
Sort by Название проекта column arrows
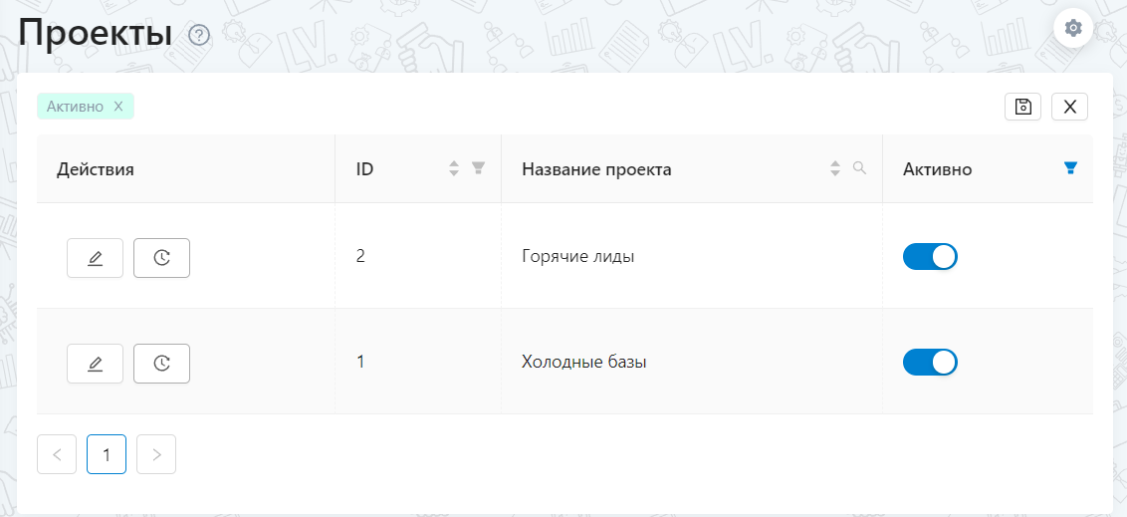click(x=834, y=169)
